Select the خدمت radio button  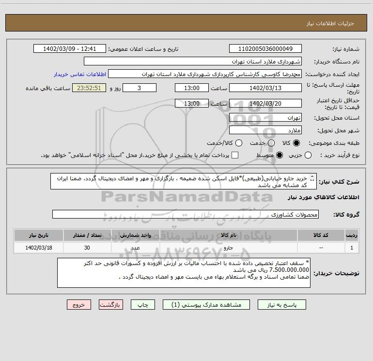click(x=271, y=143)
